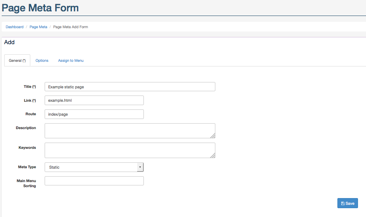The width and height of the screenshot is (366, 217).
Task: Click inside the Description textarea
Action: pos(130,131)
